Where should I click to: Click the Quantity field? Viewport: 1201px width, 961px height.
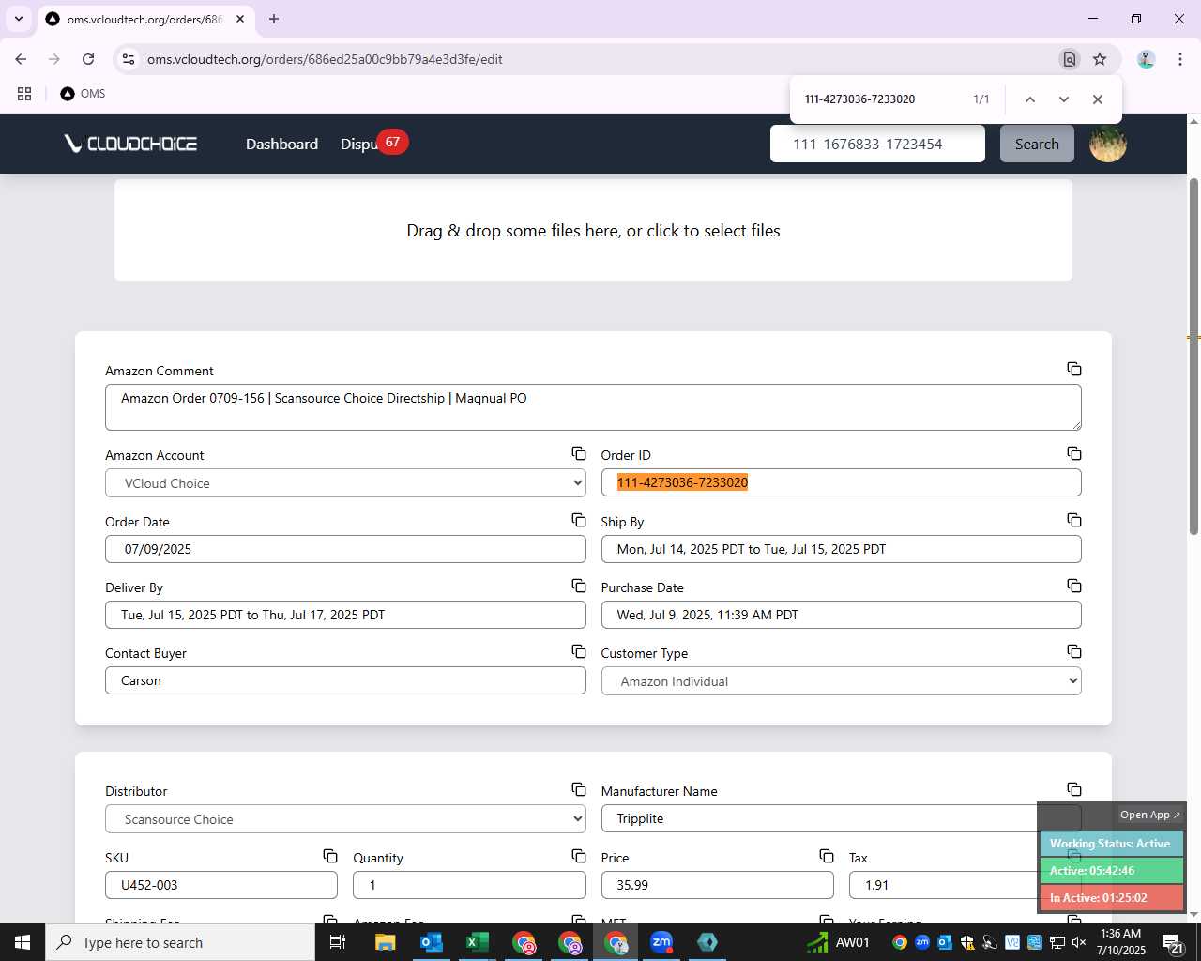pos(469,885)
